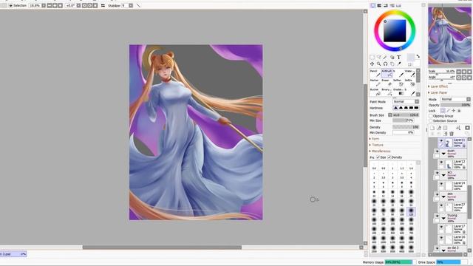Click the navigator preview thumbnail

coord(449,35)
